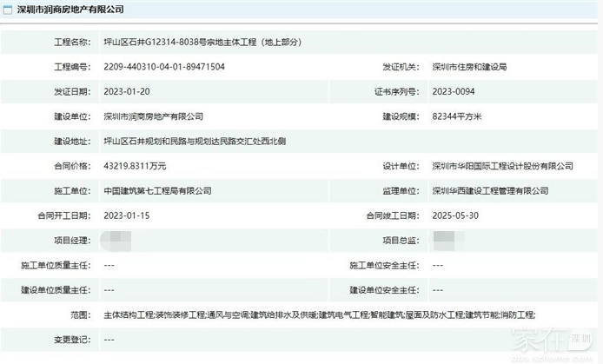Image resolution: width=603 pixels, height=364 pixels.
Task: Click the 证书序列号 label
Action: [397, 91]
